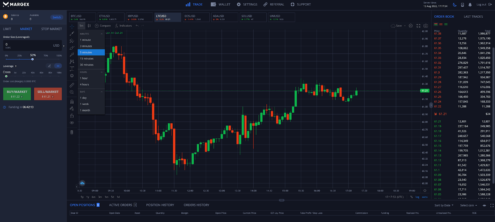Open the Sort by Date dropdown
Image resolution: width=495 pixels, height=222 pixels.
(444, 205)
